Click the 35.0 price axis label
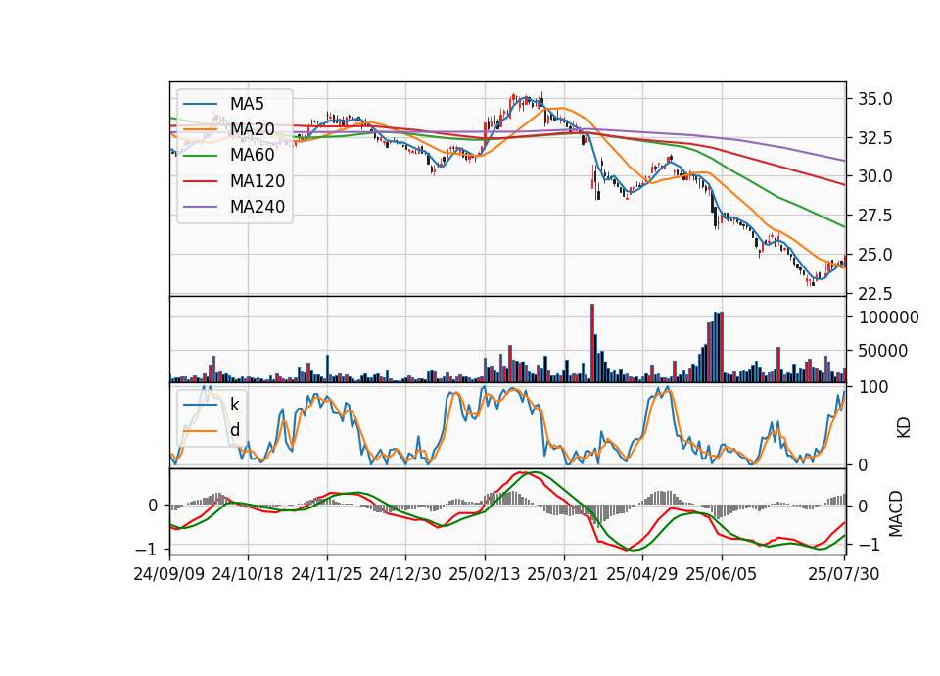Screen dimensions: 940x676 click(x=875, y=99)
